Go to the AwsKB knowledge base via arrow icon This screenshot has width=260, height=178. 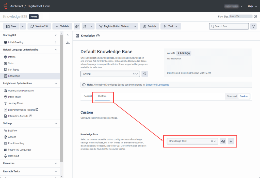point(144,74)
